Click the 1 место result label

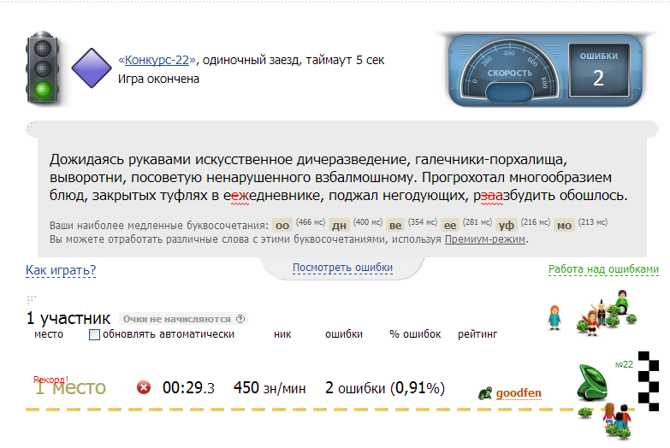[x=70, y=387]
